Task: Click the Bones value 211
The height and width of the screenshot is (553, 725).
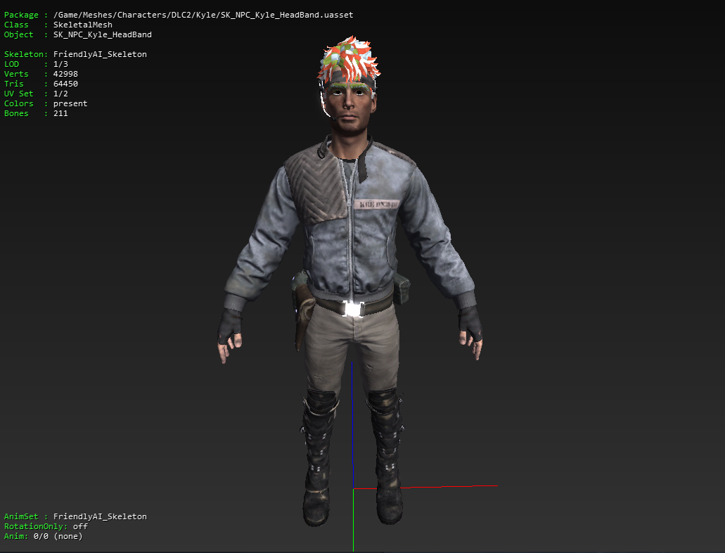Action: [x=60, y=113]
